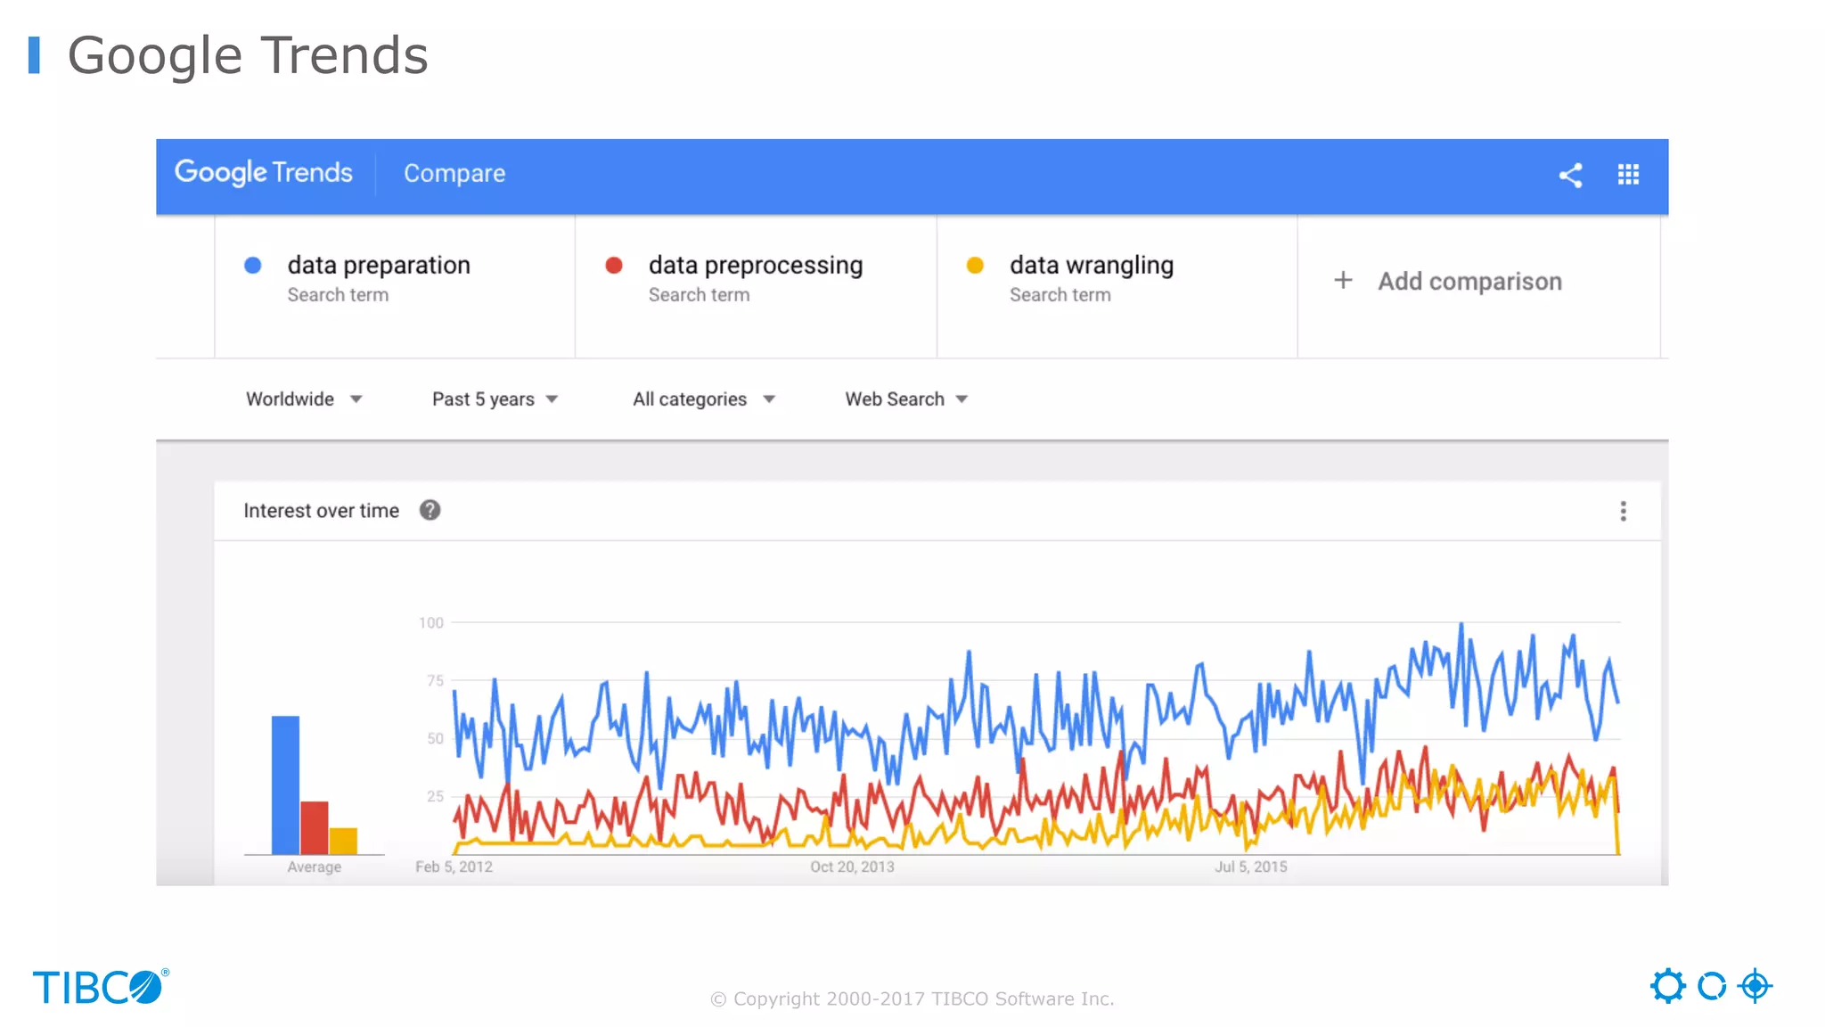This screenshot has height=1027, width=1825.
Task: Open the three-dot menu of Interest over time
Action: (x=1623, y=511)
